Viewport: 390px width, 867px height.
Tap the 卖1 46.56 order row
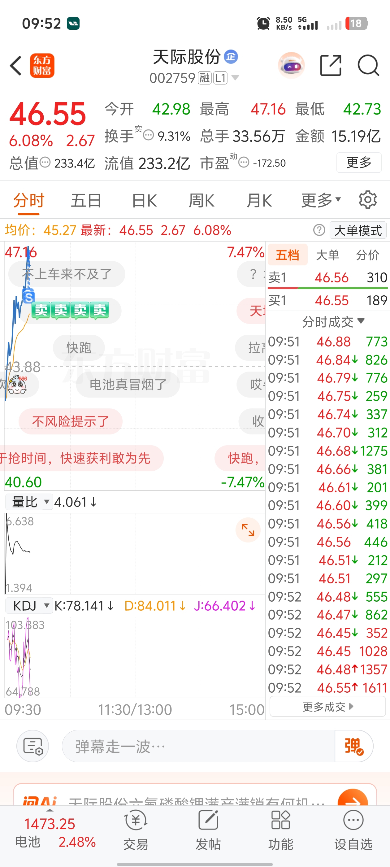tap(328, 277)
